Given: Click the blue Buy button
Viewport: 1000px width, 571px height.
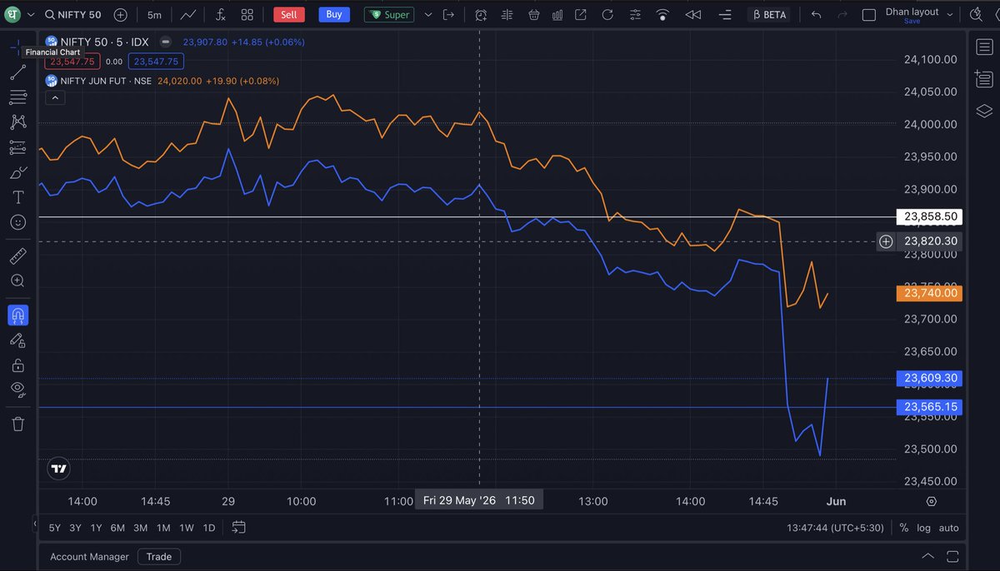Looking at the screenshot, I should click(334, 14).
